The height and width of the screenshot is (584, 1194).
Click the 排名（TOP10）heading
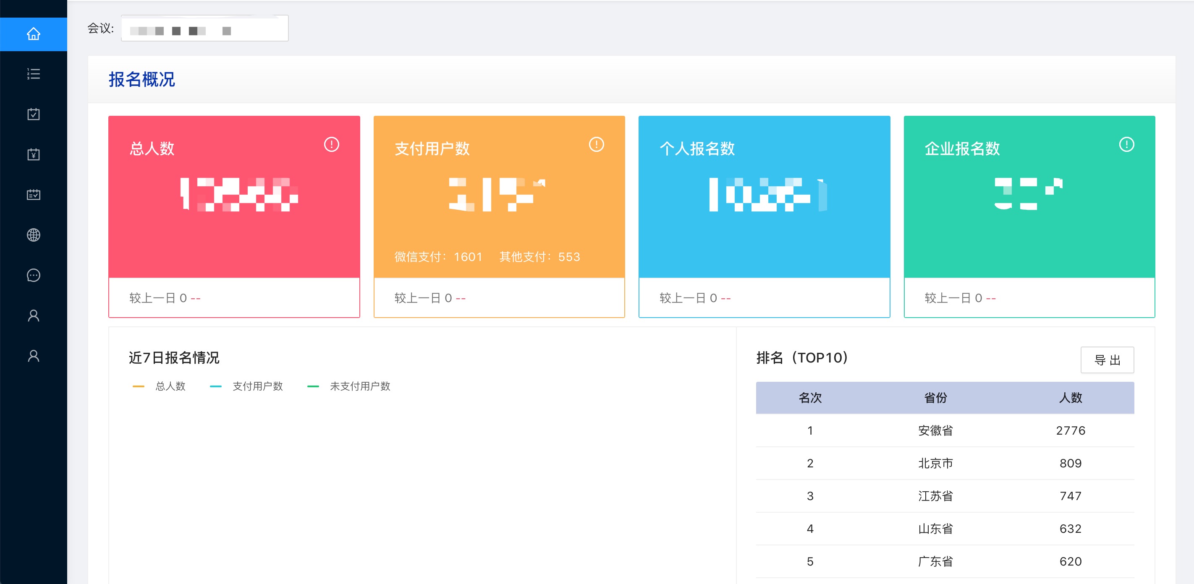(802, 358)
